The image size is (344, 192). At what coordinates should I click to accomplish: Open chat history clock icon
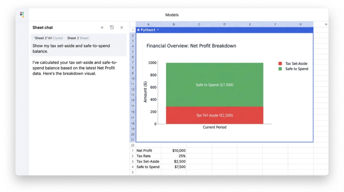tap(112, 27)
